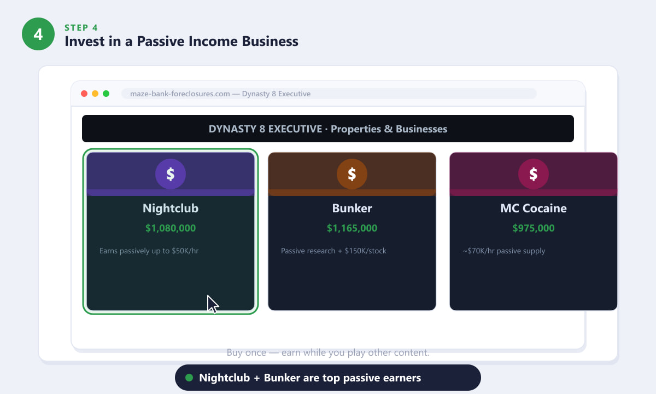Viewport: 656px width, 394px height.
Task: Click the maze-bank-foreclosures.com address bar
Action: pos(329,94)
